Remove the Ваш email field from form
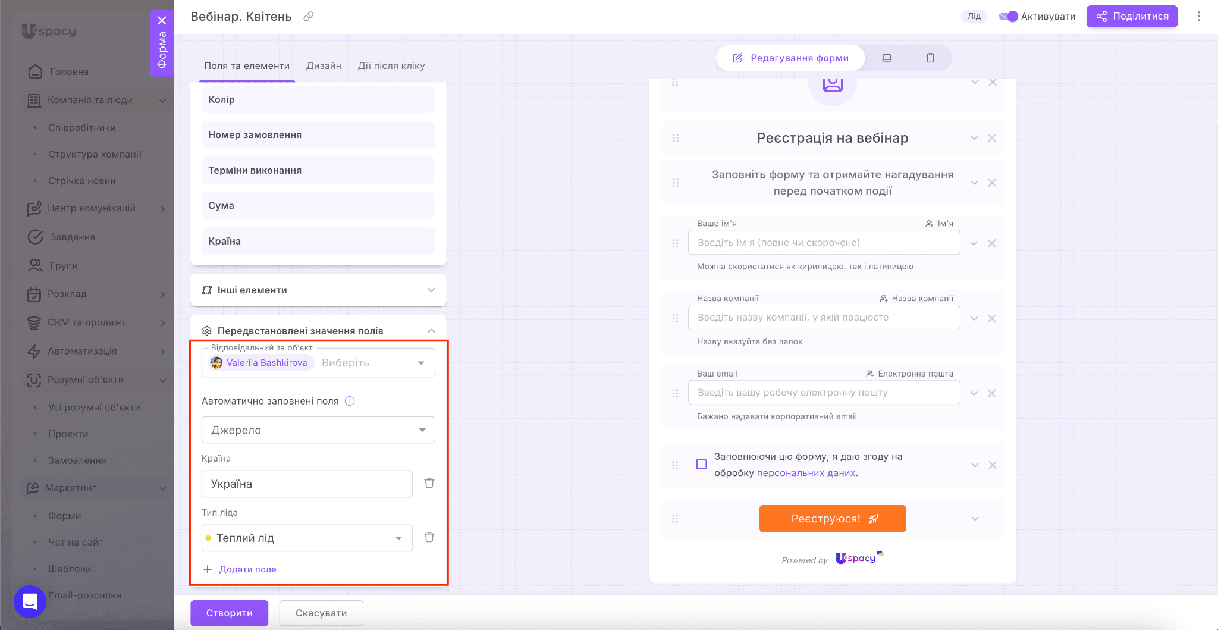1218x630 pixels. pos(991,393)
